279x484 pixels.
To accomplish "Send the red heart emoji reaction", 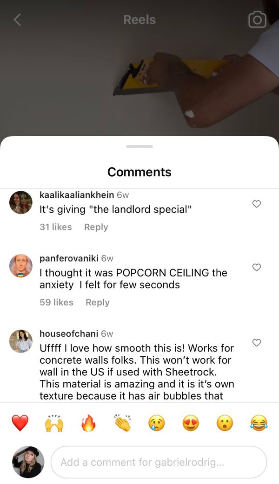I will click(20, 423).
